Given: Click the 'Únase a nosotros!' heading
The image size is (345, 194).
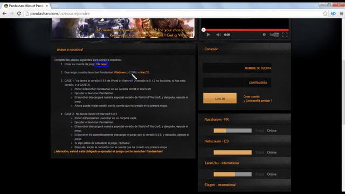Looking at the screenshot, I should (70, 50).
